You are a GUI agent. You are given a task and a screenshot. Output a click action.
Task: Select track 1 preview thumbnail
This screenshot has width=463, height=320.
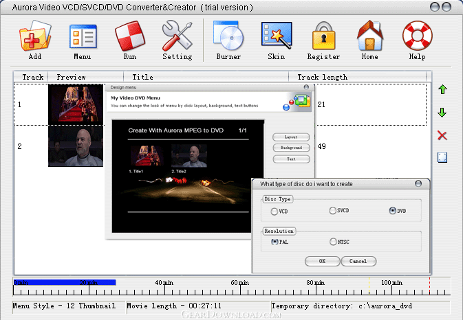pyautogui.click(x=76, y=104)
